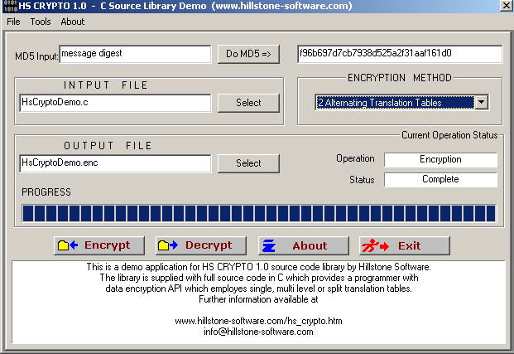514x354 pixels.
Task: Click the output file name field
Action: 115,163
